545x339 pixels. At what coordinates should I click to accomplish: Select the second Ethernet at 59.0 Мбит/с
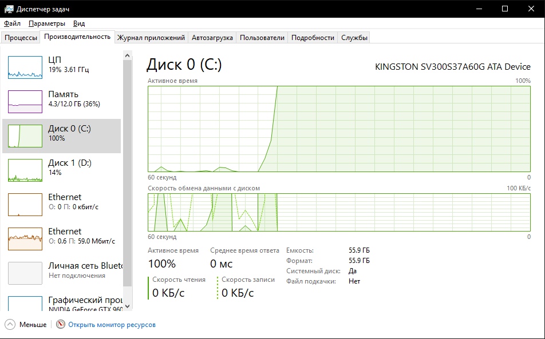click(25, 239)
